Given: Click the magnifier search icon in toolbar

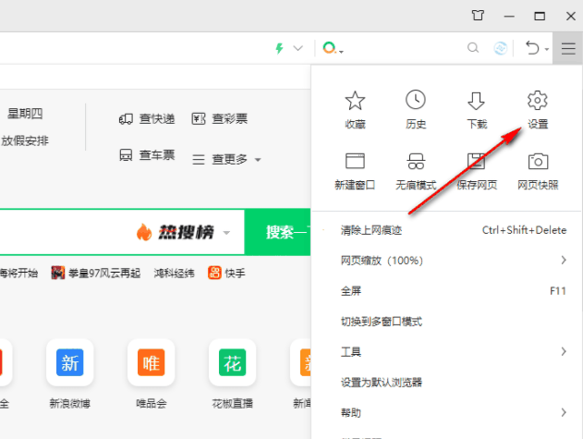Looking at the screenshot, I should point(473,48).
